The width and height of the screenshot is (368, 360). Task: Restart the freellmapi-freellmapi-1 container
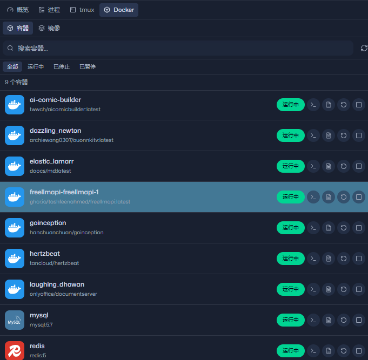344,197
